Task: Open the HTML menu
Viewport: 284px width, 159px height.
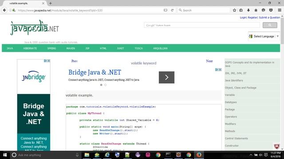Action: pyautogui.click(x=103, y=48)
